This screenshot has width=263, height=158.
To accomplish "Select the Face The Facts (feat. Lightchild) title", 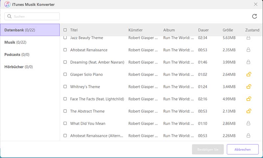I will coord(97,99).
